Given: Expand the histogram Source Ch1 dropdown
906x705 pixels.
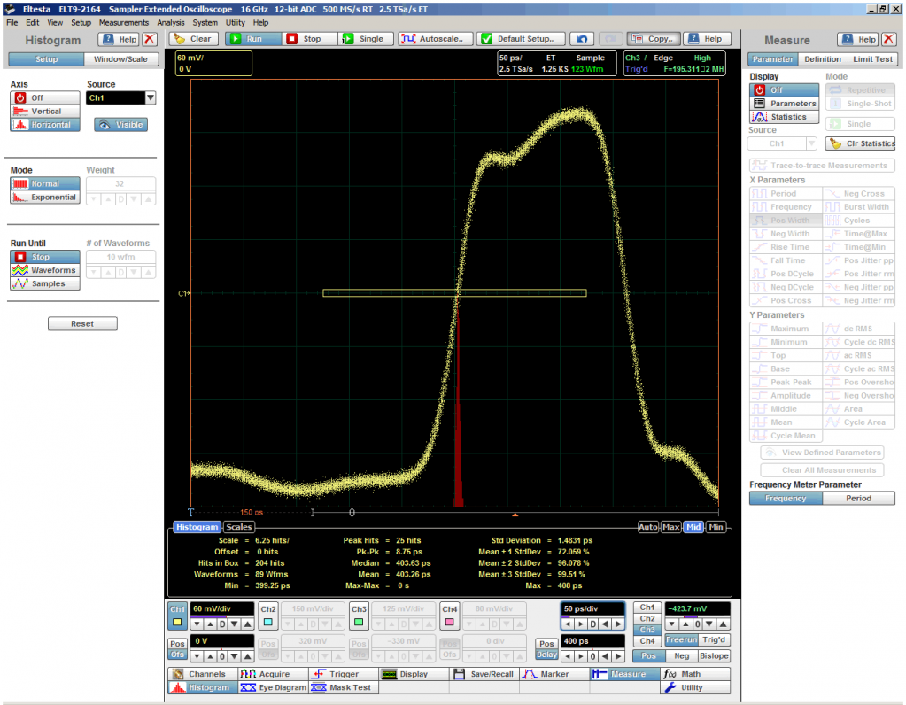Looking at the screenshot, I should pyautogui.click(x=150, y=98).
